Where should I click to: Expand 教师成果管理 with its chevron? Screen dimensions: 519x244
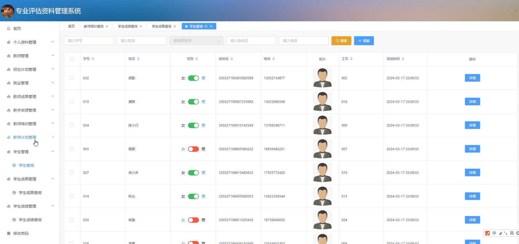coord(53,96)
